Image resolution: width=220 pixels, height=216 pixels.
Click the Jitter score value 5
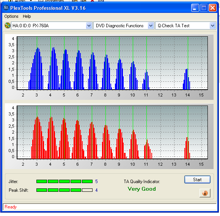click(x=96, y=182)
